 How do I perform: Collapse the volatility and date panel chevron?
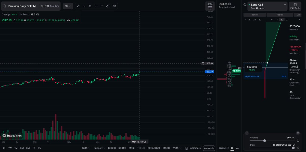point(247,133)
